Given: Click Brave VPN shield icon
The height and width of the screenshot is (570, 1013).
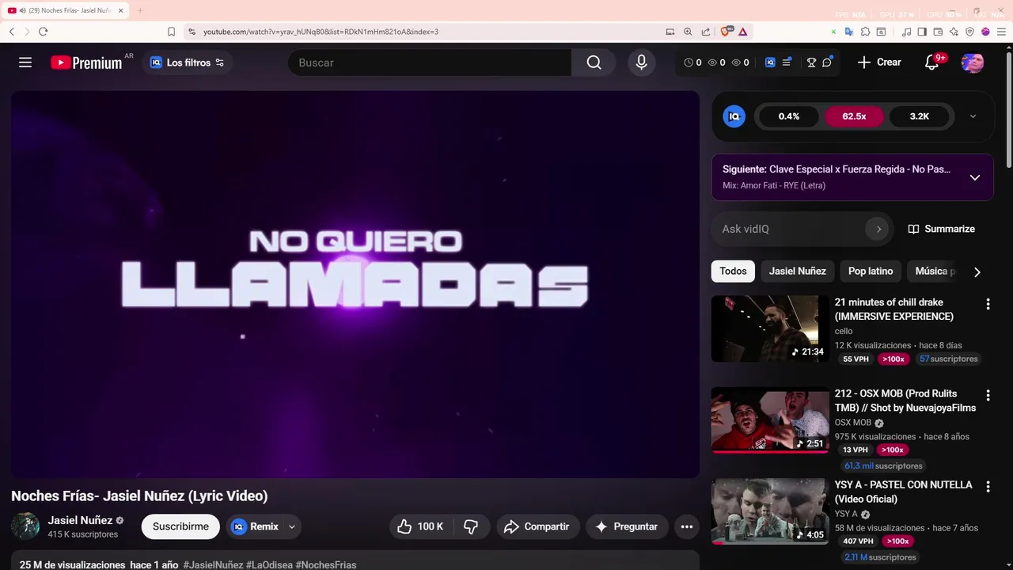Looking at the screenshot, I should point(969,32).
